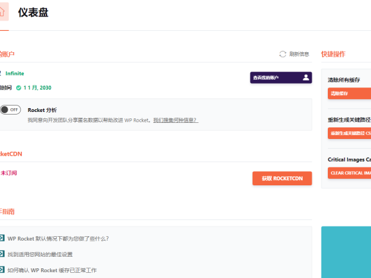Screen dimensions: 371x278
Task: Open 查看我的账户 account button
Action: point(281,77)
